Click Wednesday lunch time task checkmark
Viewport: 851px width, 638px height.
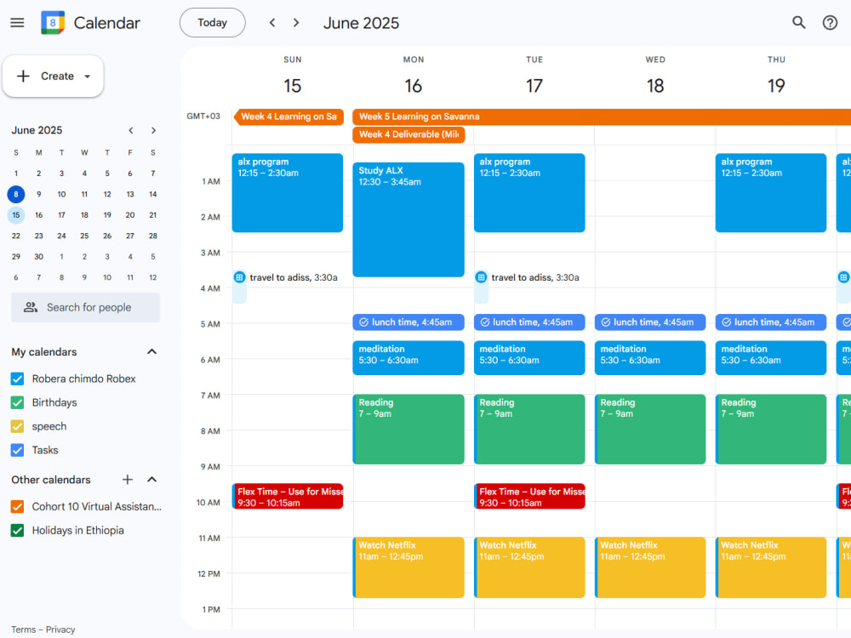[x=606, y=322]
